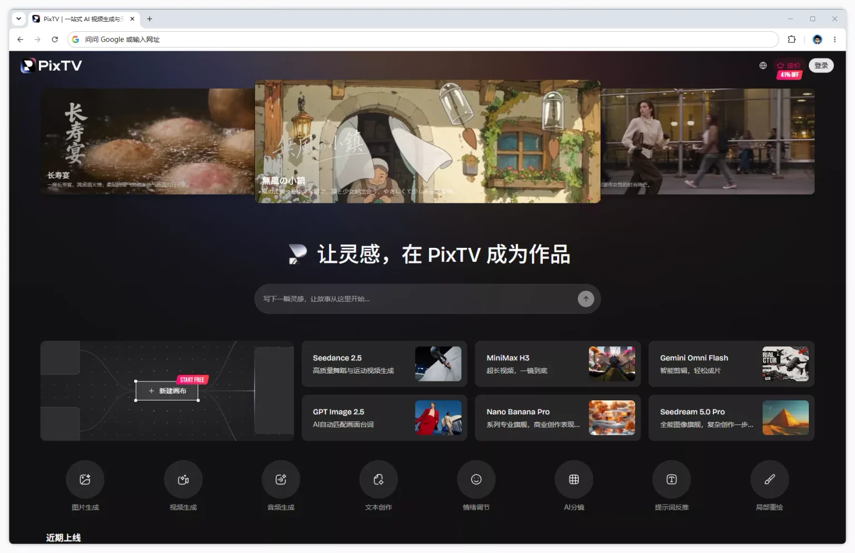Click the PixTV logo

point(51,66)
